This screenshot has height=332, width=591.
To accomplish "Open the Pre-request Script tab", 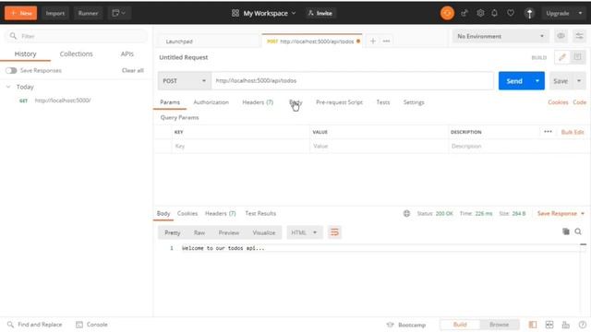I will click(339, 102).
